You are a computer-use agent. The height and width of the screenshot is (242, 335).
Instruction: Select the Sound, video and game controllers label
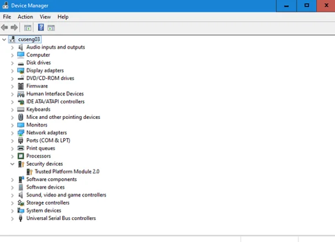tap(66, 195)
